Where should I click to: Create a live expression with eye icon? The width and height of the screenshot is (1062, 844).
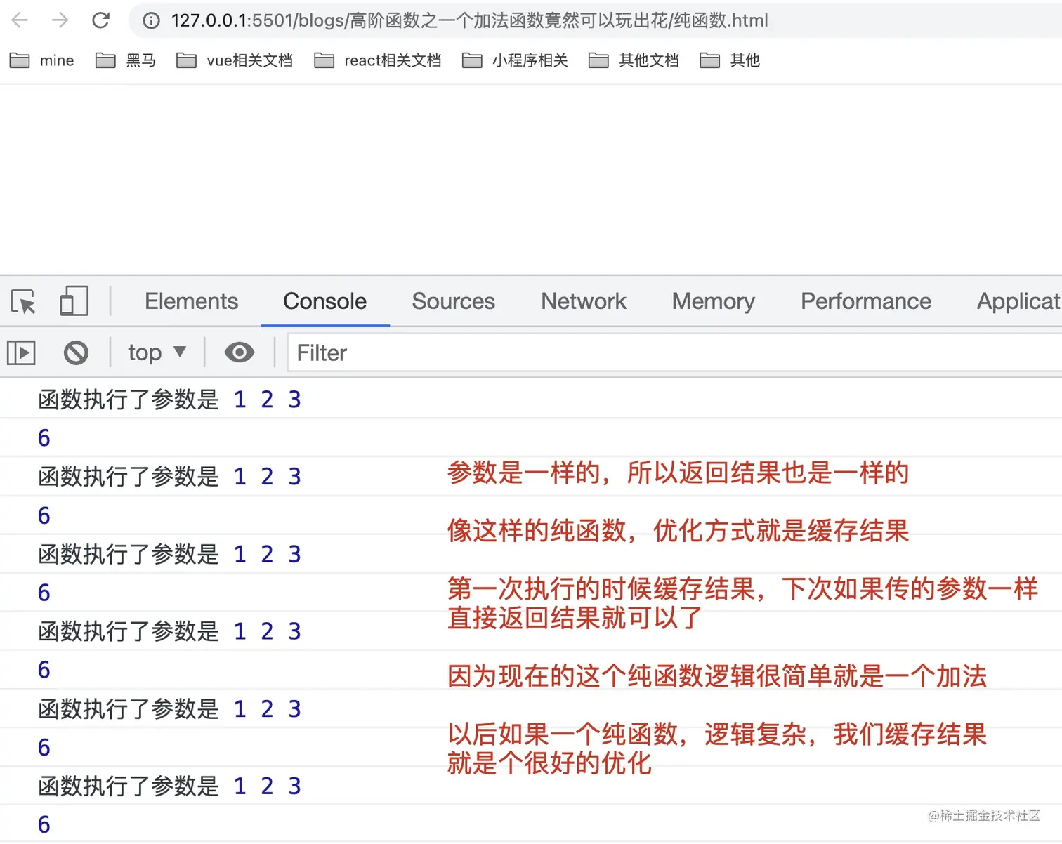240,352
